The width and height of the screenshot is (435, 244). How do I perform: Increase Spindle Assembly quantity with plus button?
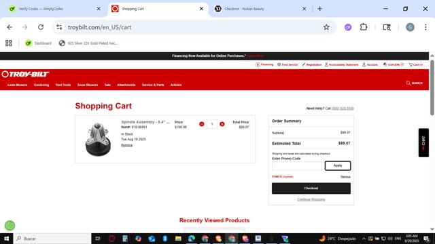[x=222, y=124]
